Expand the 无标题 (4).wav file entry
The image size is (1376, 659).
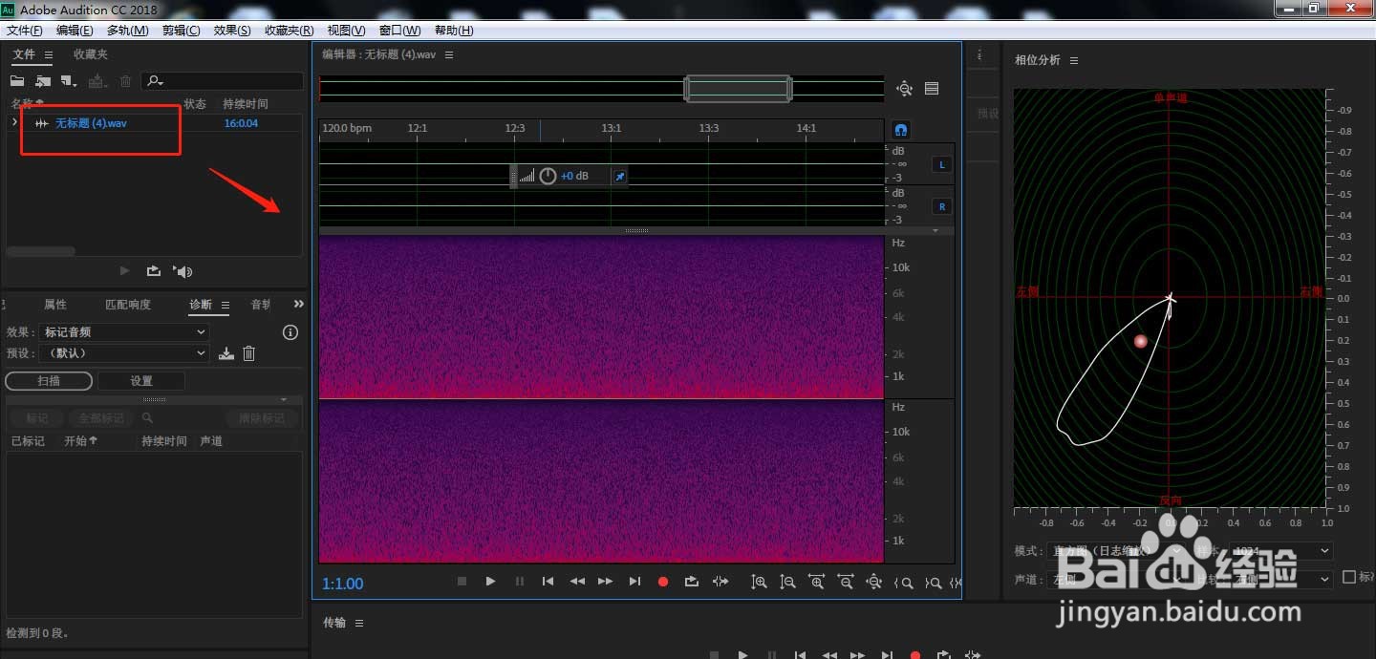[x=13, y=122]
